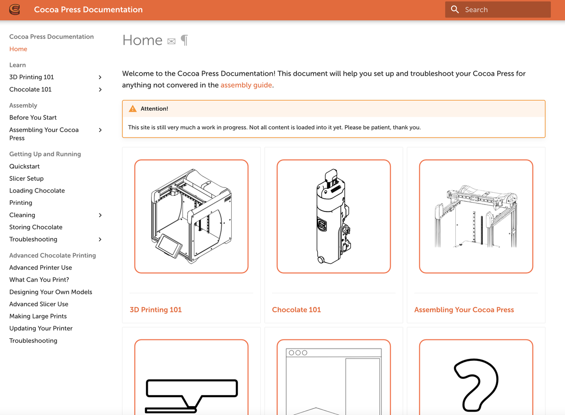
Task: Click the Cocoa Press Documentation header title
Action: tap(89, 9)
